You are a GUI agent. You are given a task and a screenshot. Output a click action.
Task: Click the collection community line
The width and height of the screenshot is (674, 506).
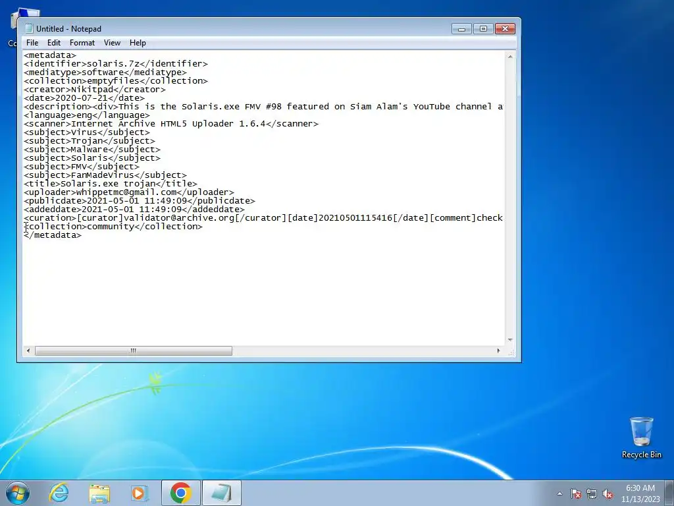pyautogui.click(x=113, y=227)
